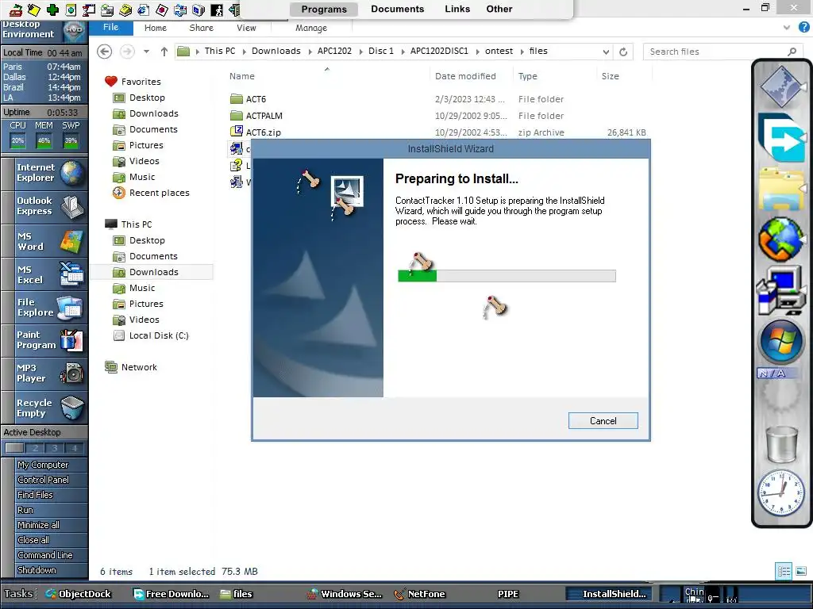Open the Manage ribbon tab

pyautogui.click(x=311, y=28)
